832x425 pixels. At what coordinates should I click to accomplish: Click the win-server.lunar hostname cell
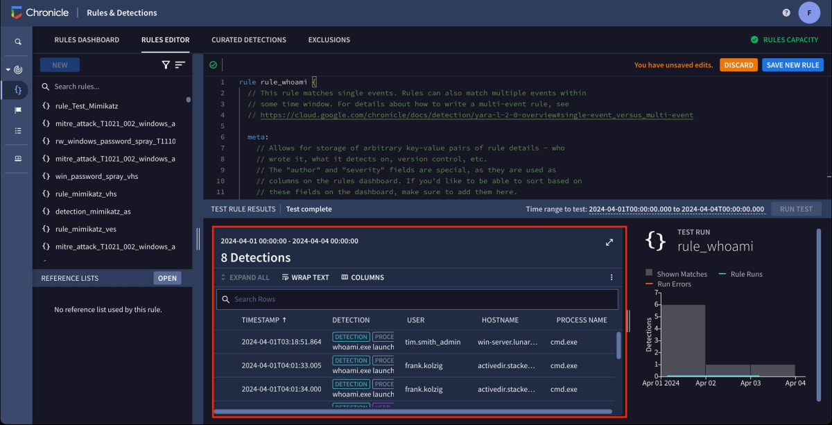508,342
